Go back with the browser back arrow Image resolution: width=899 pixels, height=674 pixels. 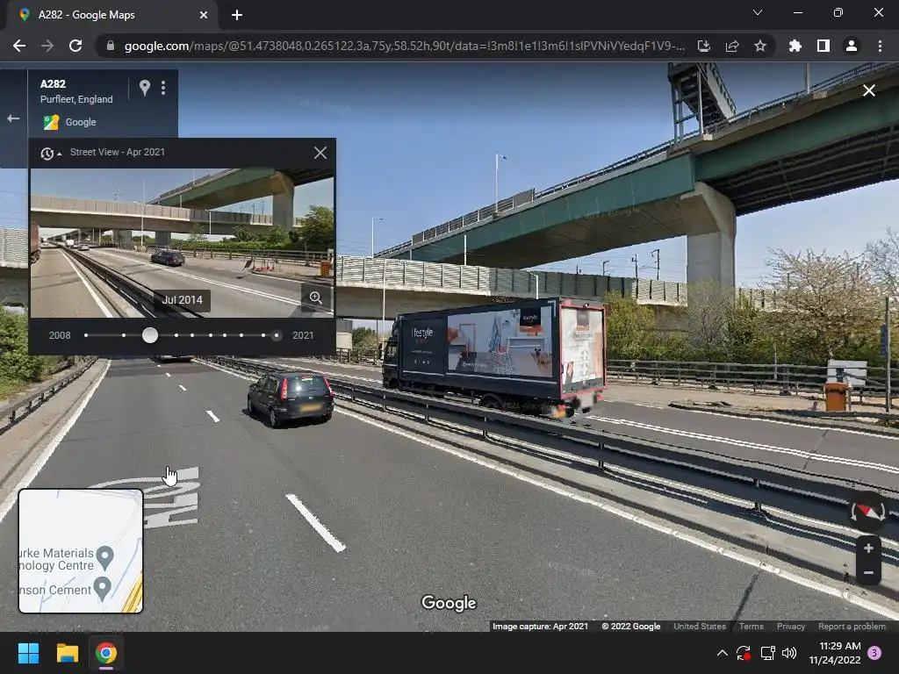point(19,46)
